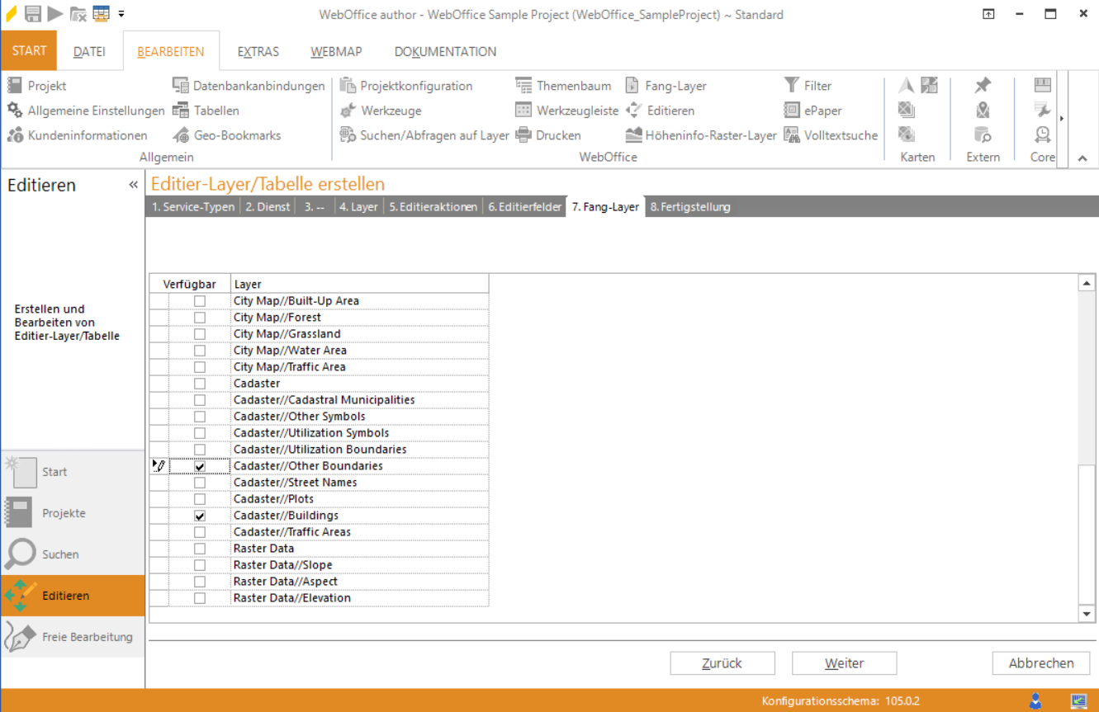1099x712 pixels.
Task: Click the Weiter button
Action: point(844,663)
